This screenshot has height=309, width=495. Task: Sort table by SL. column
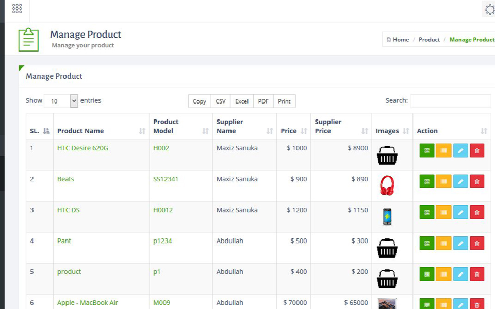40,131
